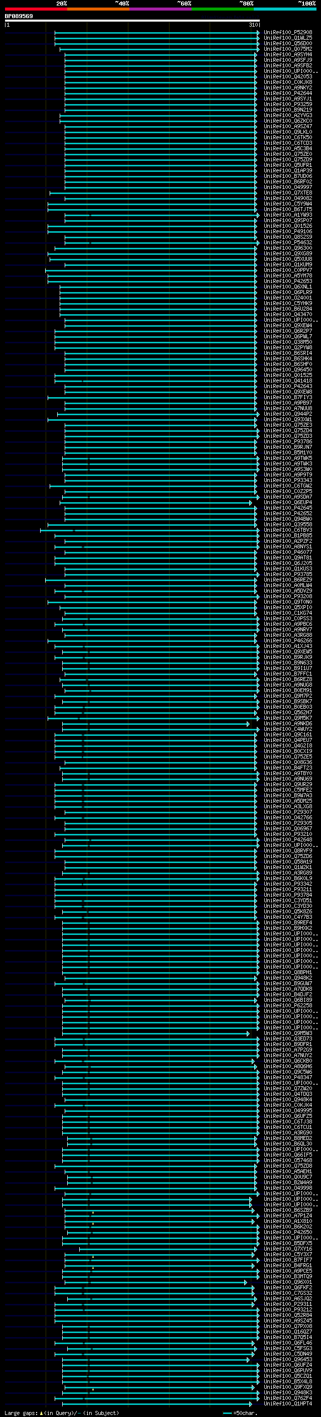
Task: Select hit label UniRef100_A0MLW4
Action: 288,585
